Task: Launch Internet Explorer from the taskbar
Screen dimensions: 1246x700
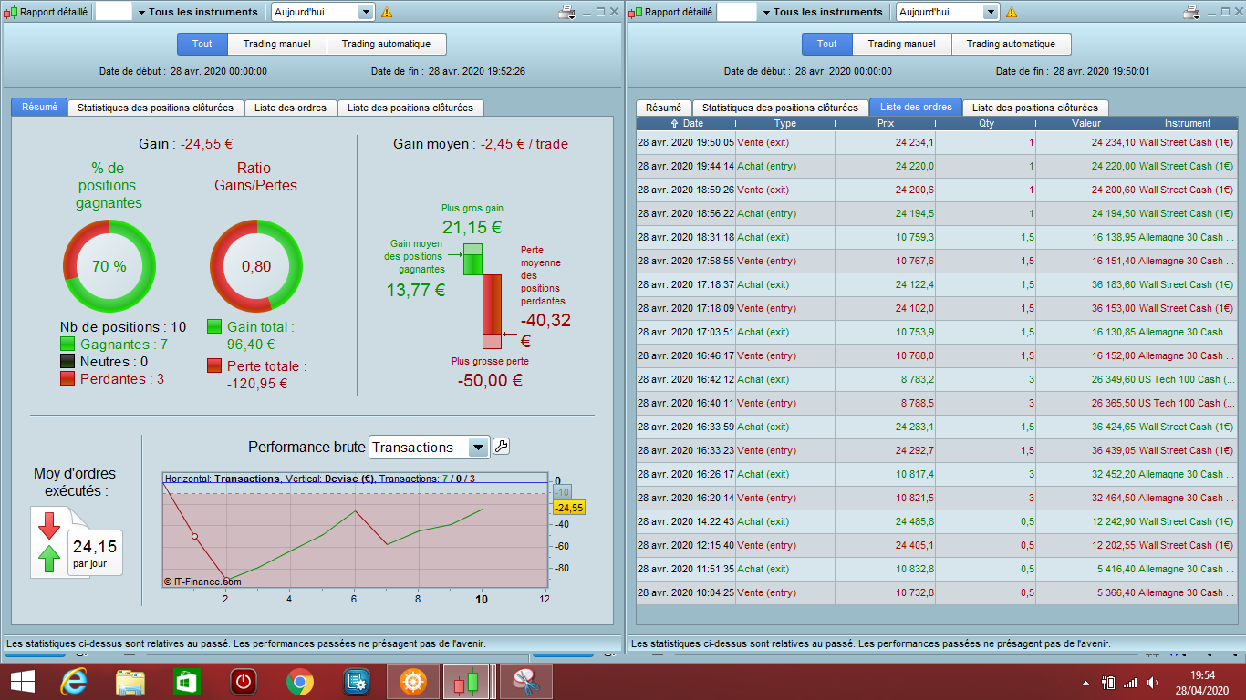Action: pyautogui.click(x=74, y=682)
